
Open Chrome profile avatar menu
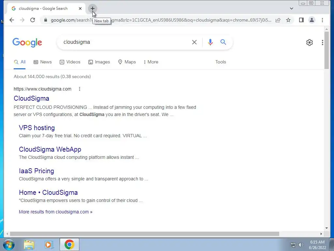(312, 20)
